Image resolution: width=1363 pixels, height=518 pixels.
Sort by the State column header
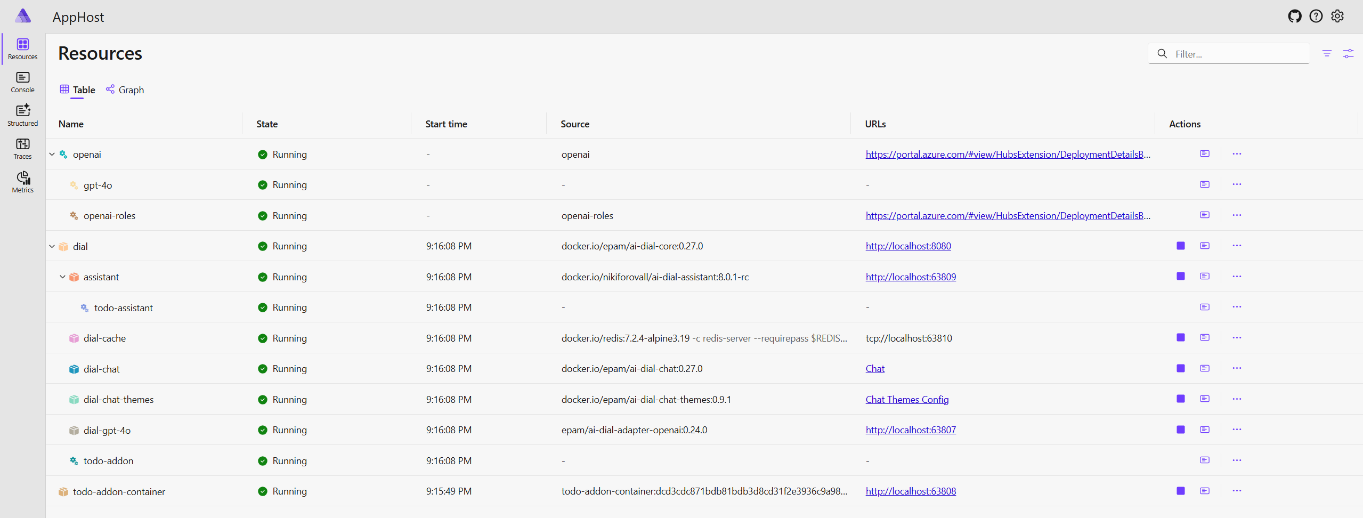pos(267,124)
